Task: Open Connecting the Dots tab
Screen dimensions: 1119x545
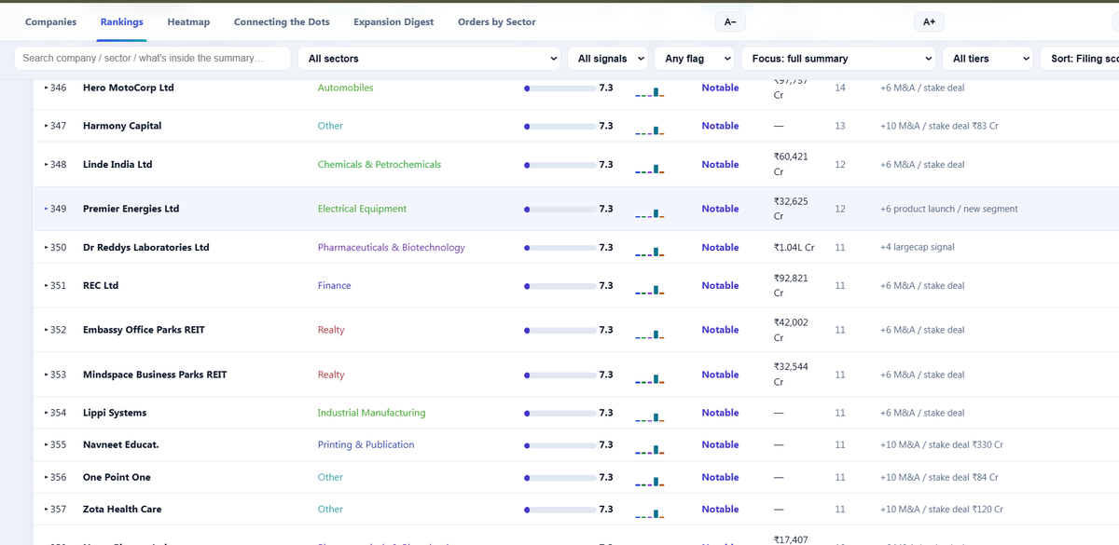Action: point(282,21)
